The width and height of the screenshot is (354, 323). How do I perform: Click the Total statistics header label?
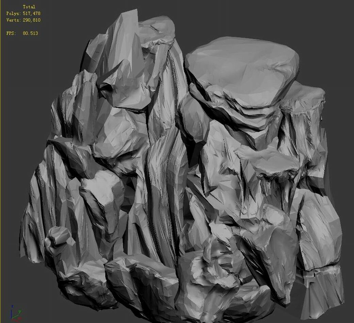click(x=29, y=6)
